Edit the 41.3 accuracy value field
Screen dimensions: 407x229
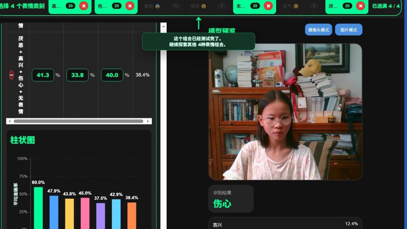[42, 75]
